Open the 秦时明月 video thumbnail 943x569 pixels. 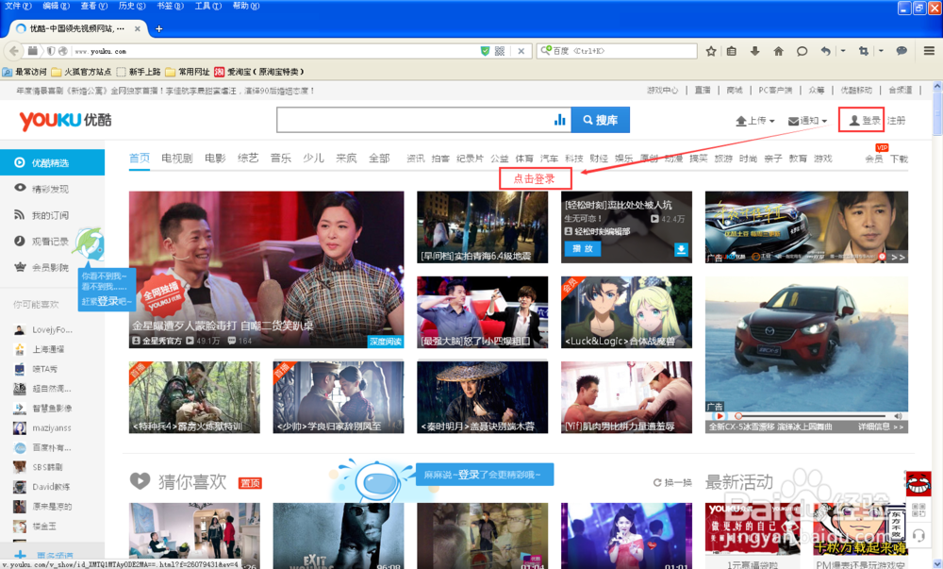[482, 397]
